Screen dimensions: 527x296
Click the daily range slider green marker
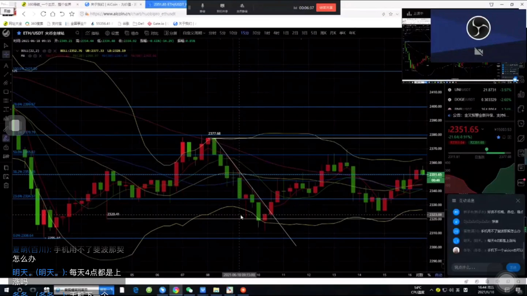pyautogui.click(x=486, y=149)
